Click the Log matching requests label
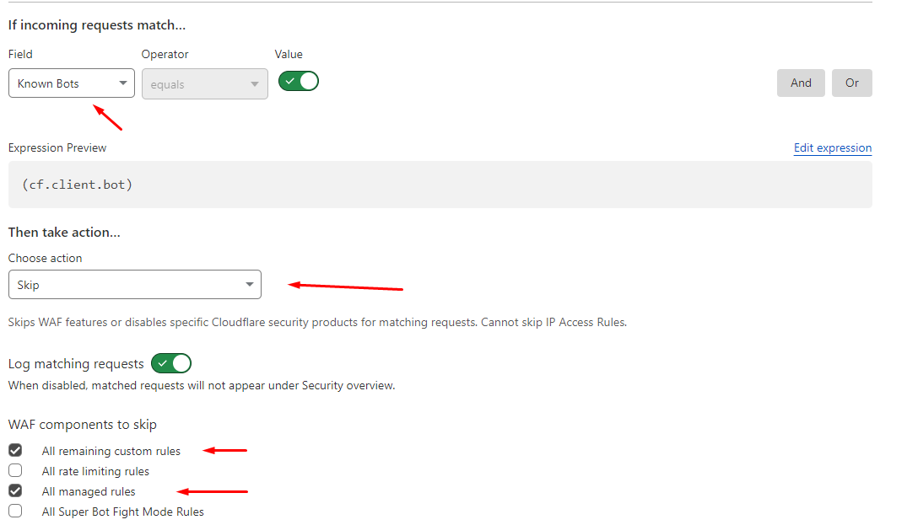 76,364
